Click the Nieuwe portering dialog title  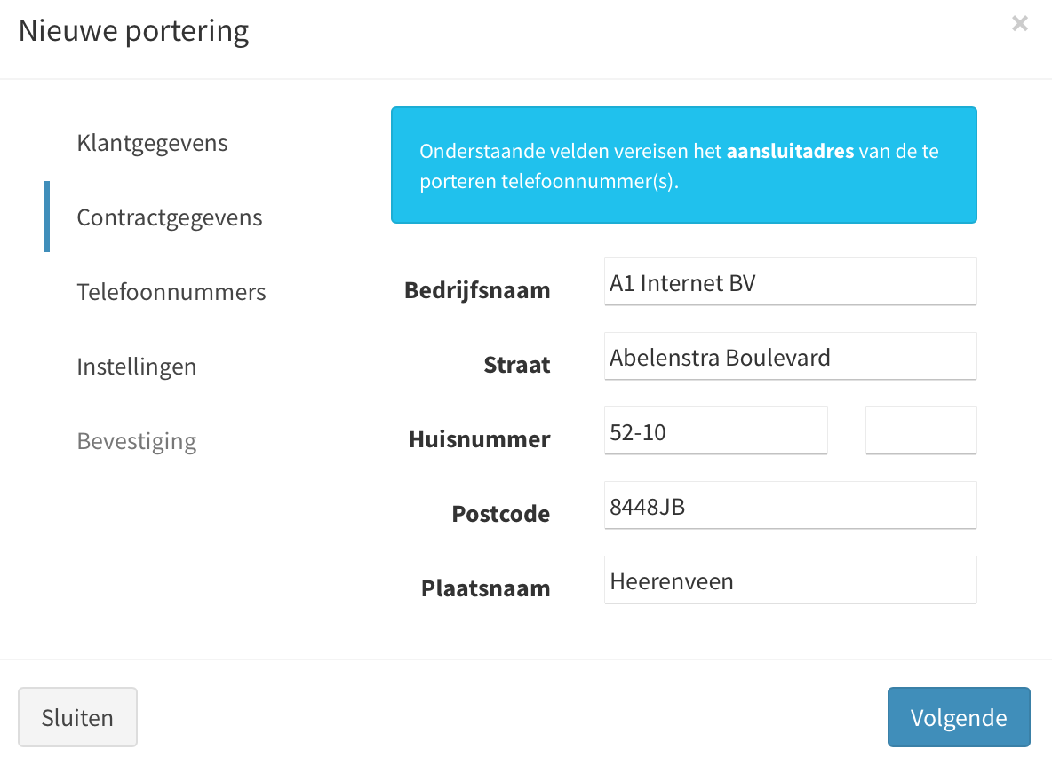(x=134, y=30)
